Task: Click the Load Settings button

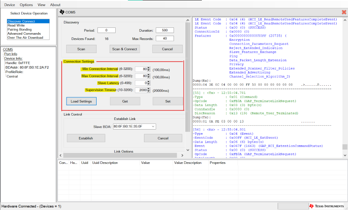Action: (x=81, y=101)
